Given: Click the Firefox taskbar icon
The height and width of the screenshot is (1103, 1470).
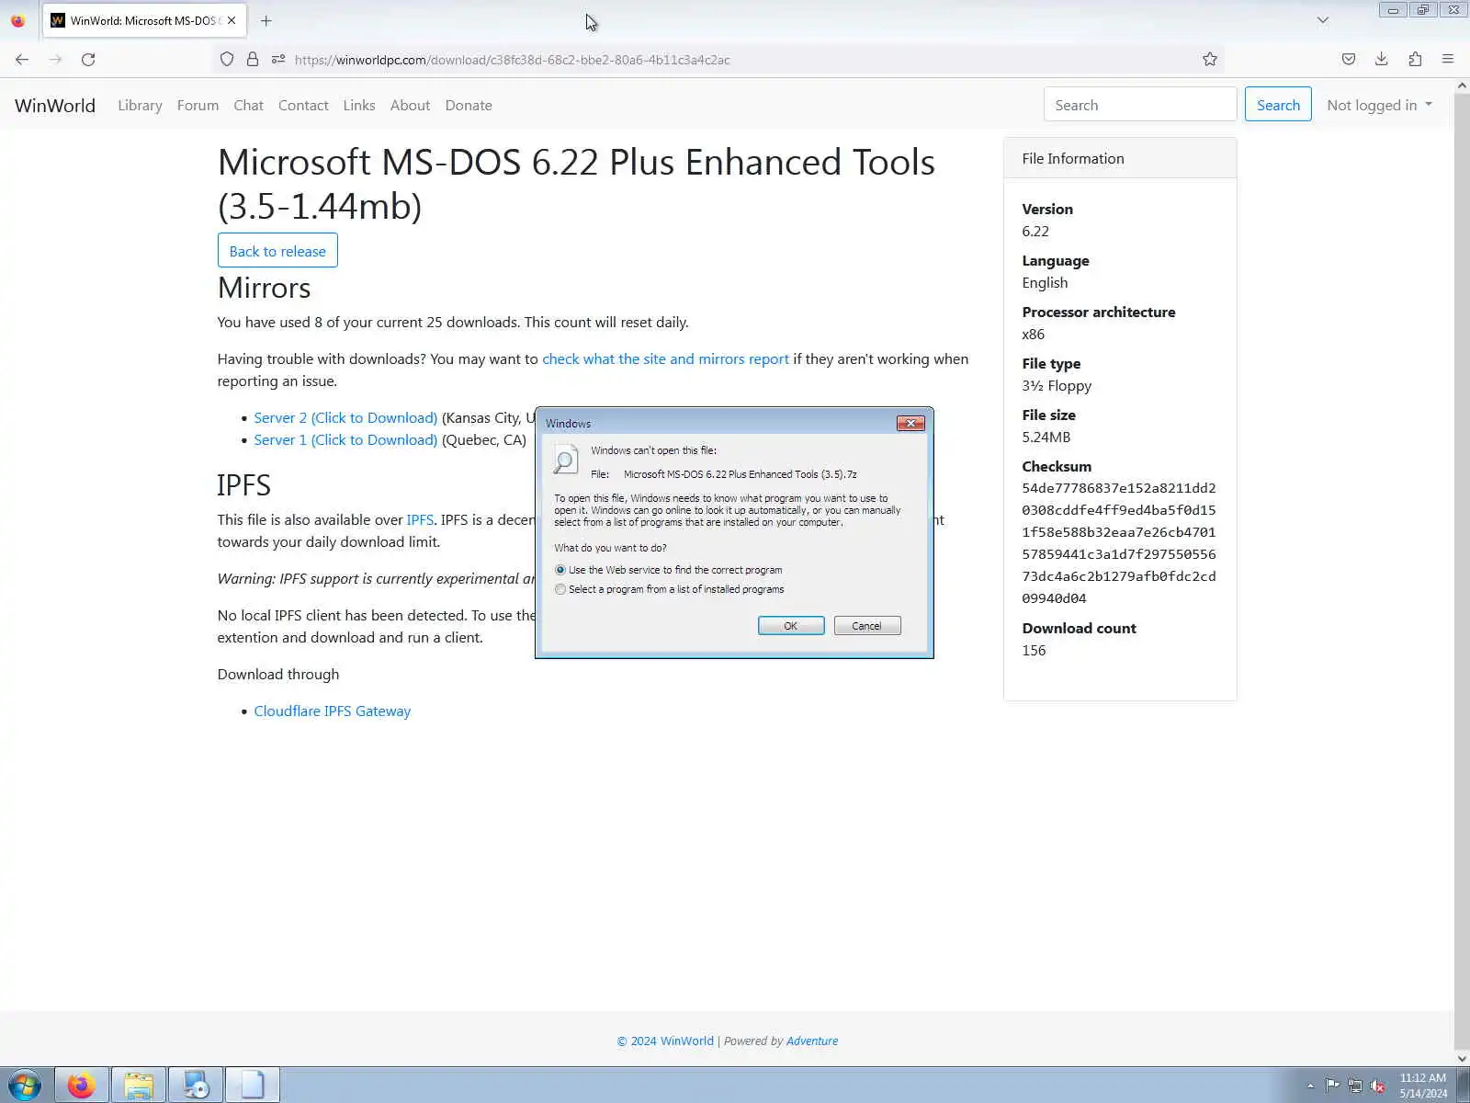Looking at the screenshot, I should (82, 1086).
